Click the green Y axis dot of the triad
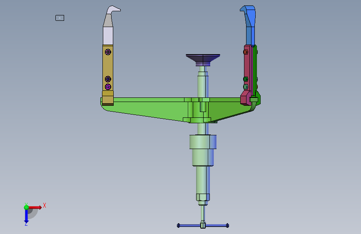Screen dimensions: 361x234 coord(26,207)
